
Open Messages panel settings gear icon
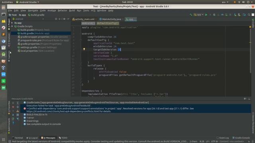(x=245, y=99)
